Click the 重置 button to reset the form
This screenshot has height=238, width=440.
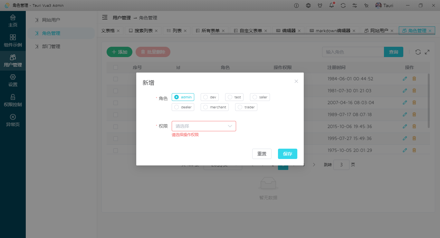(262, 154)
